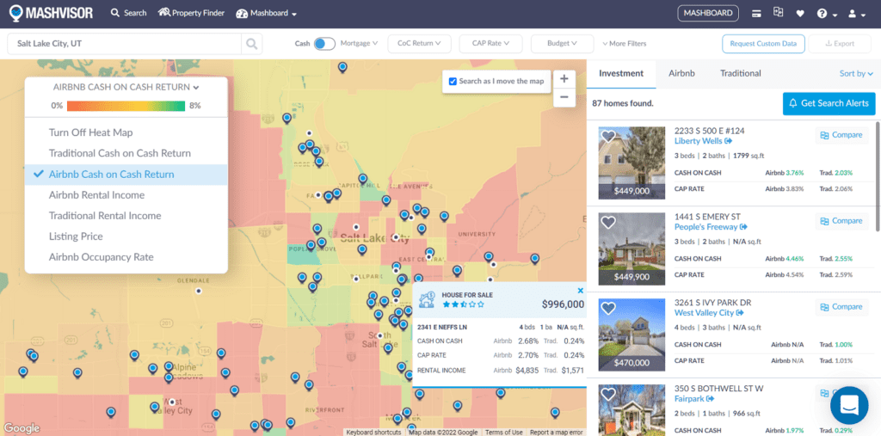Open $449,000 Liberty Wells property photo
The width and height of the screenshot is (881, 436).
point(631,163)
